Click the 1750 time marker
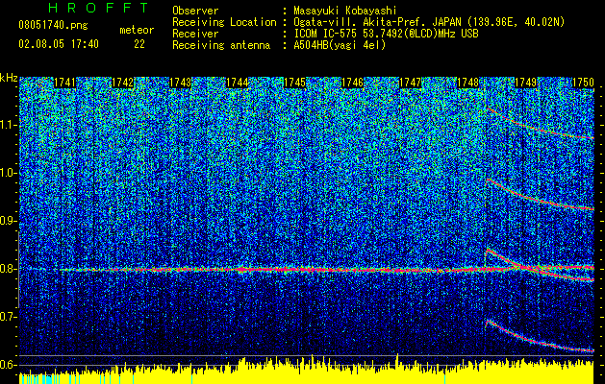The height and width of the screenshot is (384, 605). click(583, 83)
